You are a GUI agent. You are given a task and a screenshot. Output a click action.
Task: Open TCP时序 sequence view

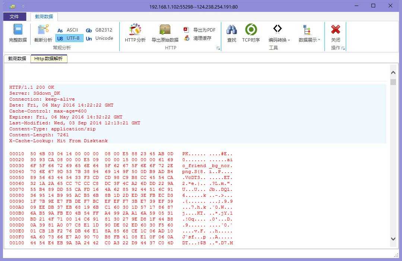coord(251,33)
